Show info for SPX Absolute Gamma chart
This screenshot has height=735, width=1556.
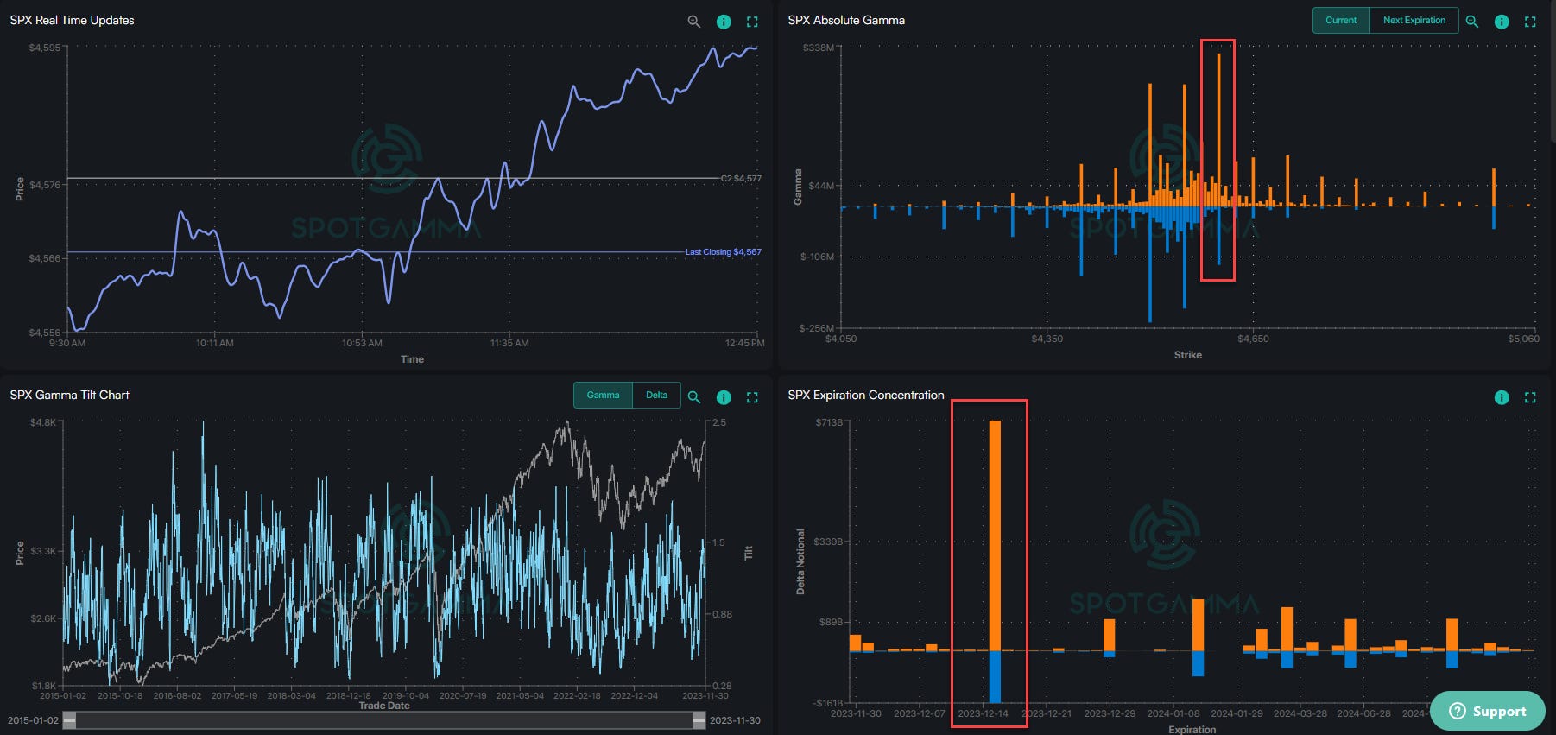[1502, 22]
